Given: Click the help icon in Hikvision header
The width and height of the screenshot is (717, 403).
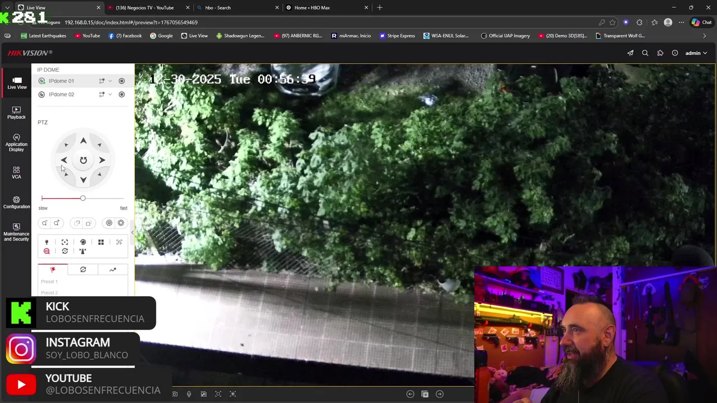Looking at the screenshot, I should 675,53.
